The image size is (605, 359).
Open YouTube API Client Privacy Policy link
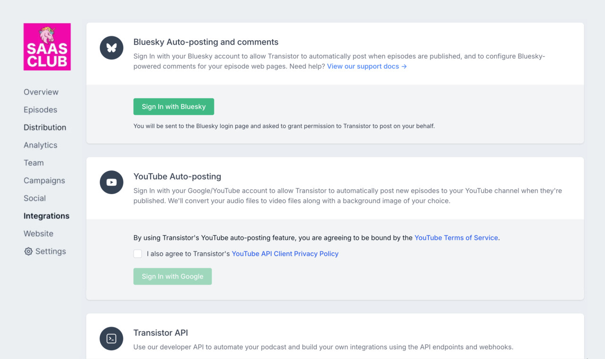pos(285,254)
